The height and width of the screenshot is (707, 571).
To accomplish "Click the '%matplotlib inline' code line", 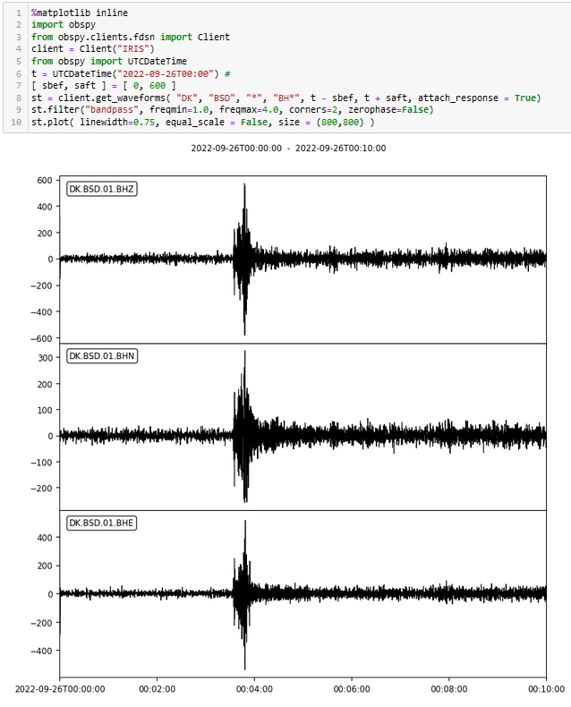I will (x=80, y=13).
